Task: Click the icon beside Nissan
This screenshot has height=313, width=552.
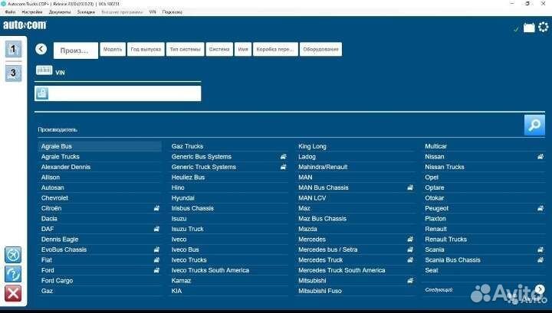Action: coord(540,157)
